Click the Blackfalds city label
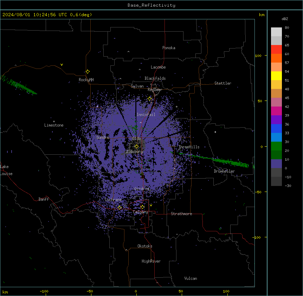The width and height of the screenshot is (303, 296). tap(155, 78)
